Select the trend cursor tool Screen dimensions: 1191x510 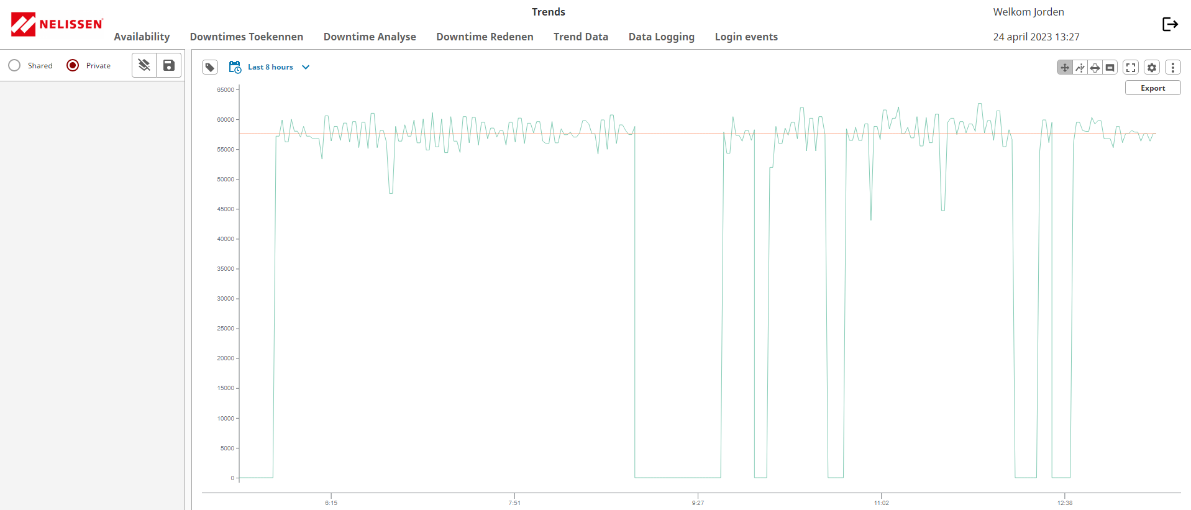pos(1080,68)
